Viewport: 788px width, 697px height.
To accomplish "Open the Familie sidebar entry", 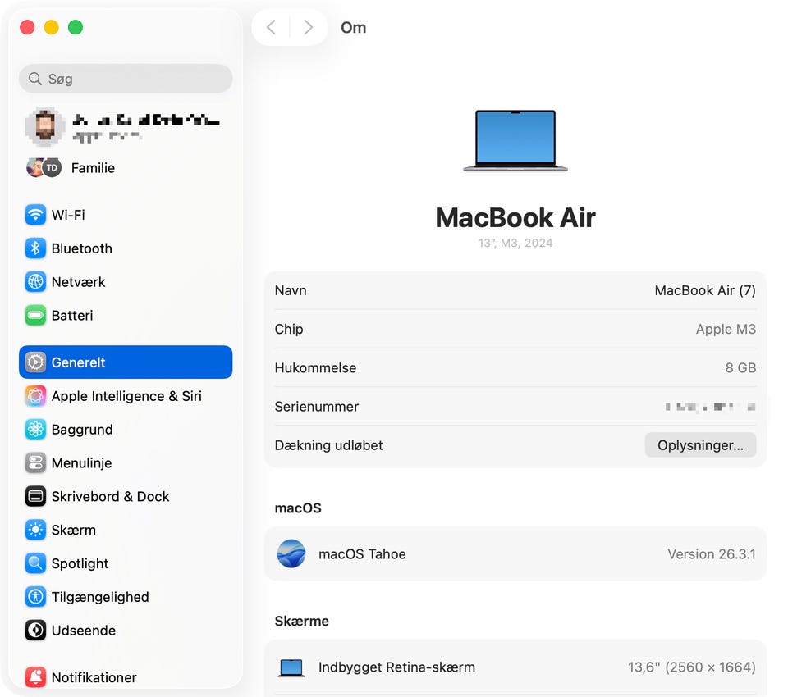I will (x=126, y=168).
